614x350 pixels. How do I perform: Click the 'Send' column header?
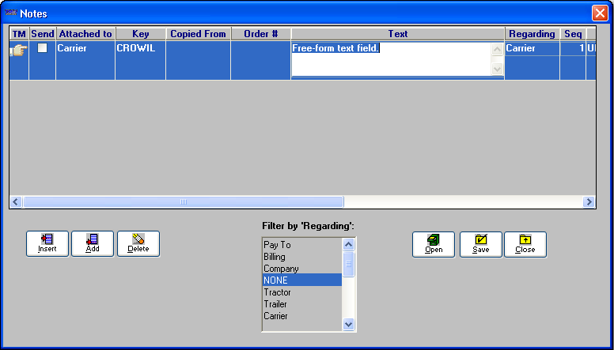[x=42, y=34]
